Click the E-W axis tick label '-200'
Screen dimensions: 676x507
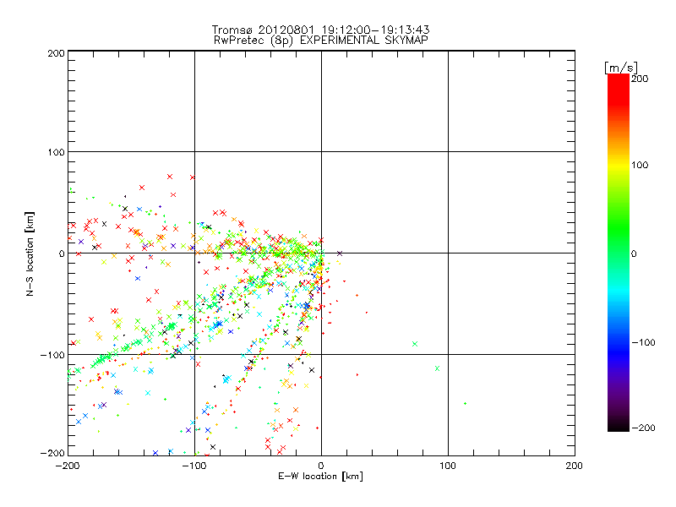pos(68,466)
